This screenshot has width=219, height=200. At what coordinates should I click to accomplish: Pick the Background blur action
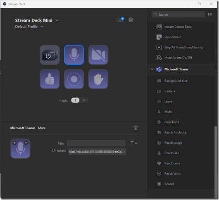point(181,81)
